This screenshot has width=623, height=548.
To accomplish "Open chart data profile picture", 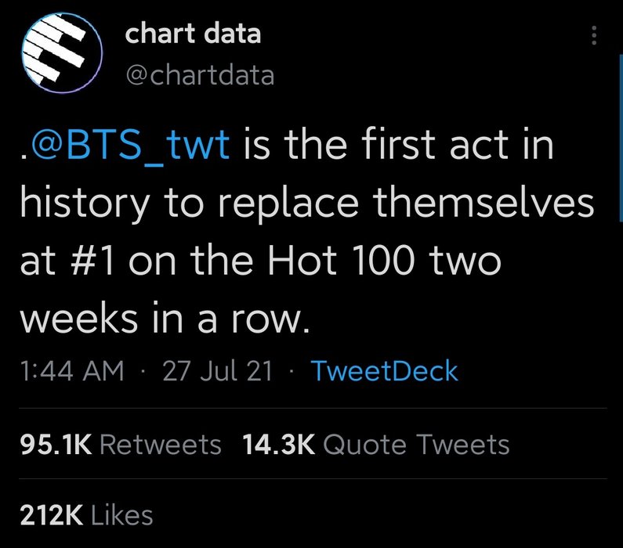I will (62, 52).
